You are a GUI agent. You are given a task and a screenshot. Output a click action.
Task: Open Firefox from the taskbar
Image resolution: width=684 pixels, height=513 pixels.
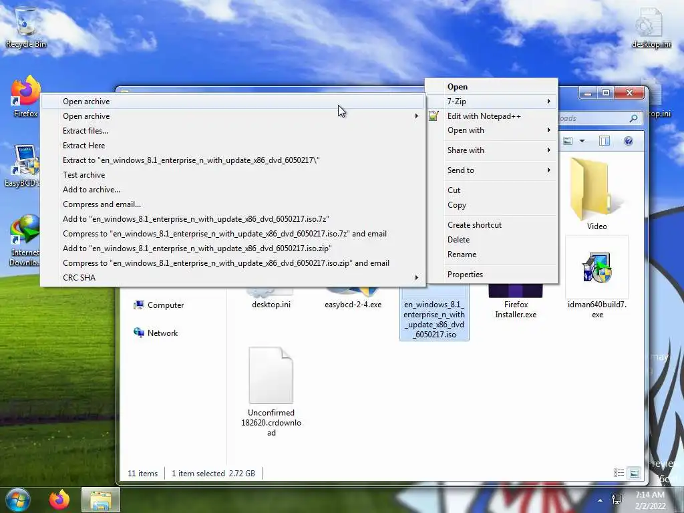tap(59, 500)
